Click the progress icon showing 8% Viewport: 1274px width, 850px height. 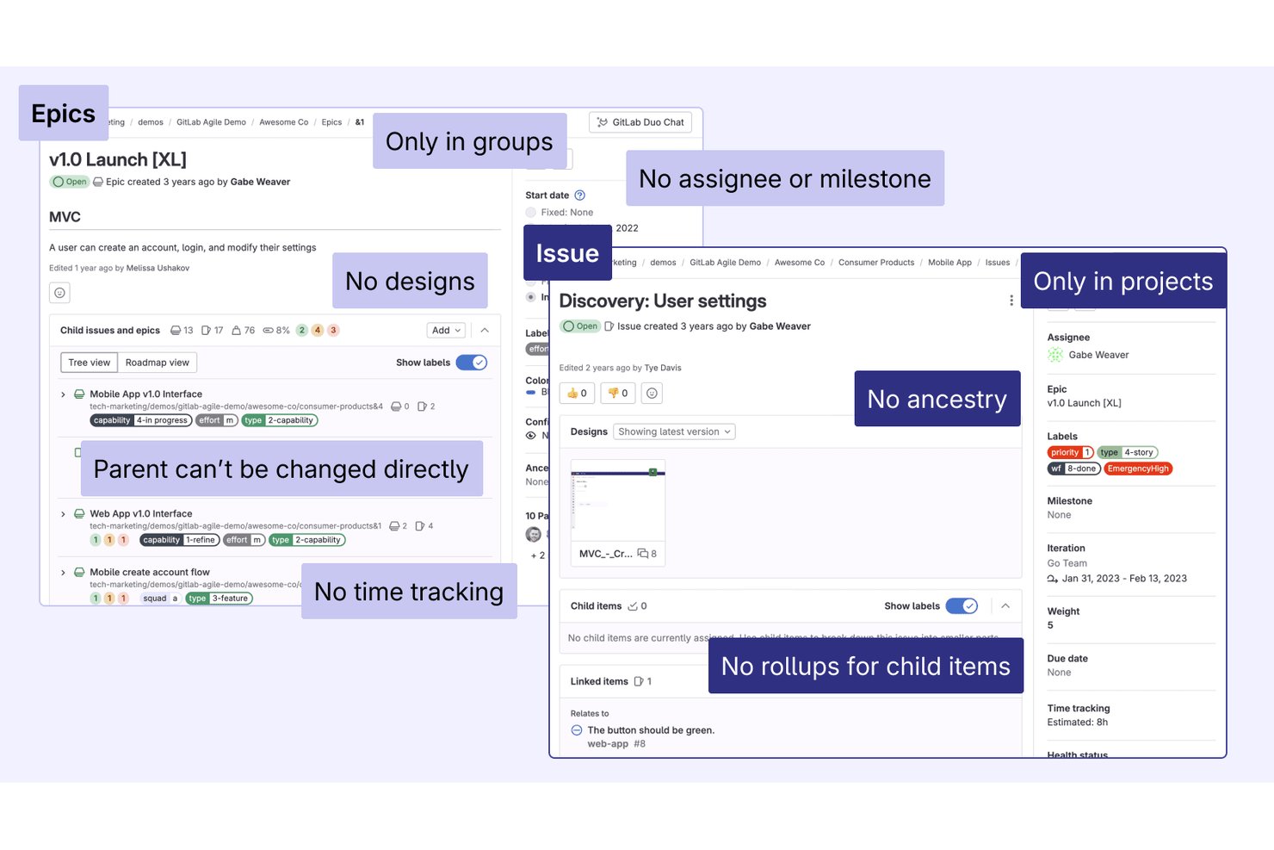tap(268, 331)
